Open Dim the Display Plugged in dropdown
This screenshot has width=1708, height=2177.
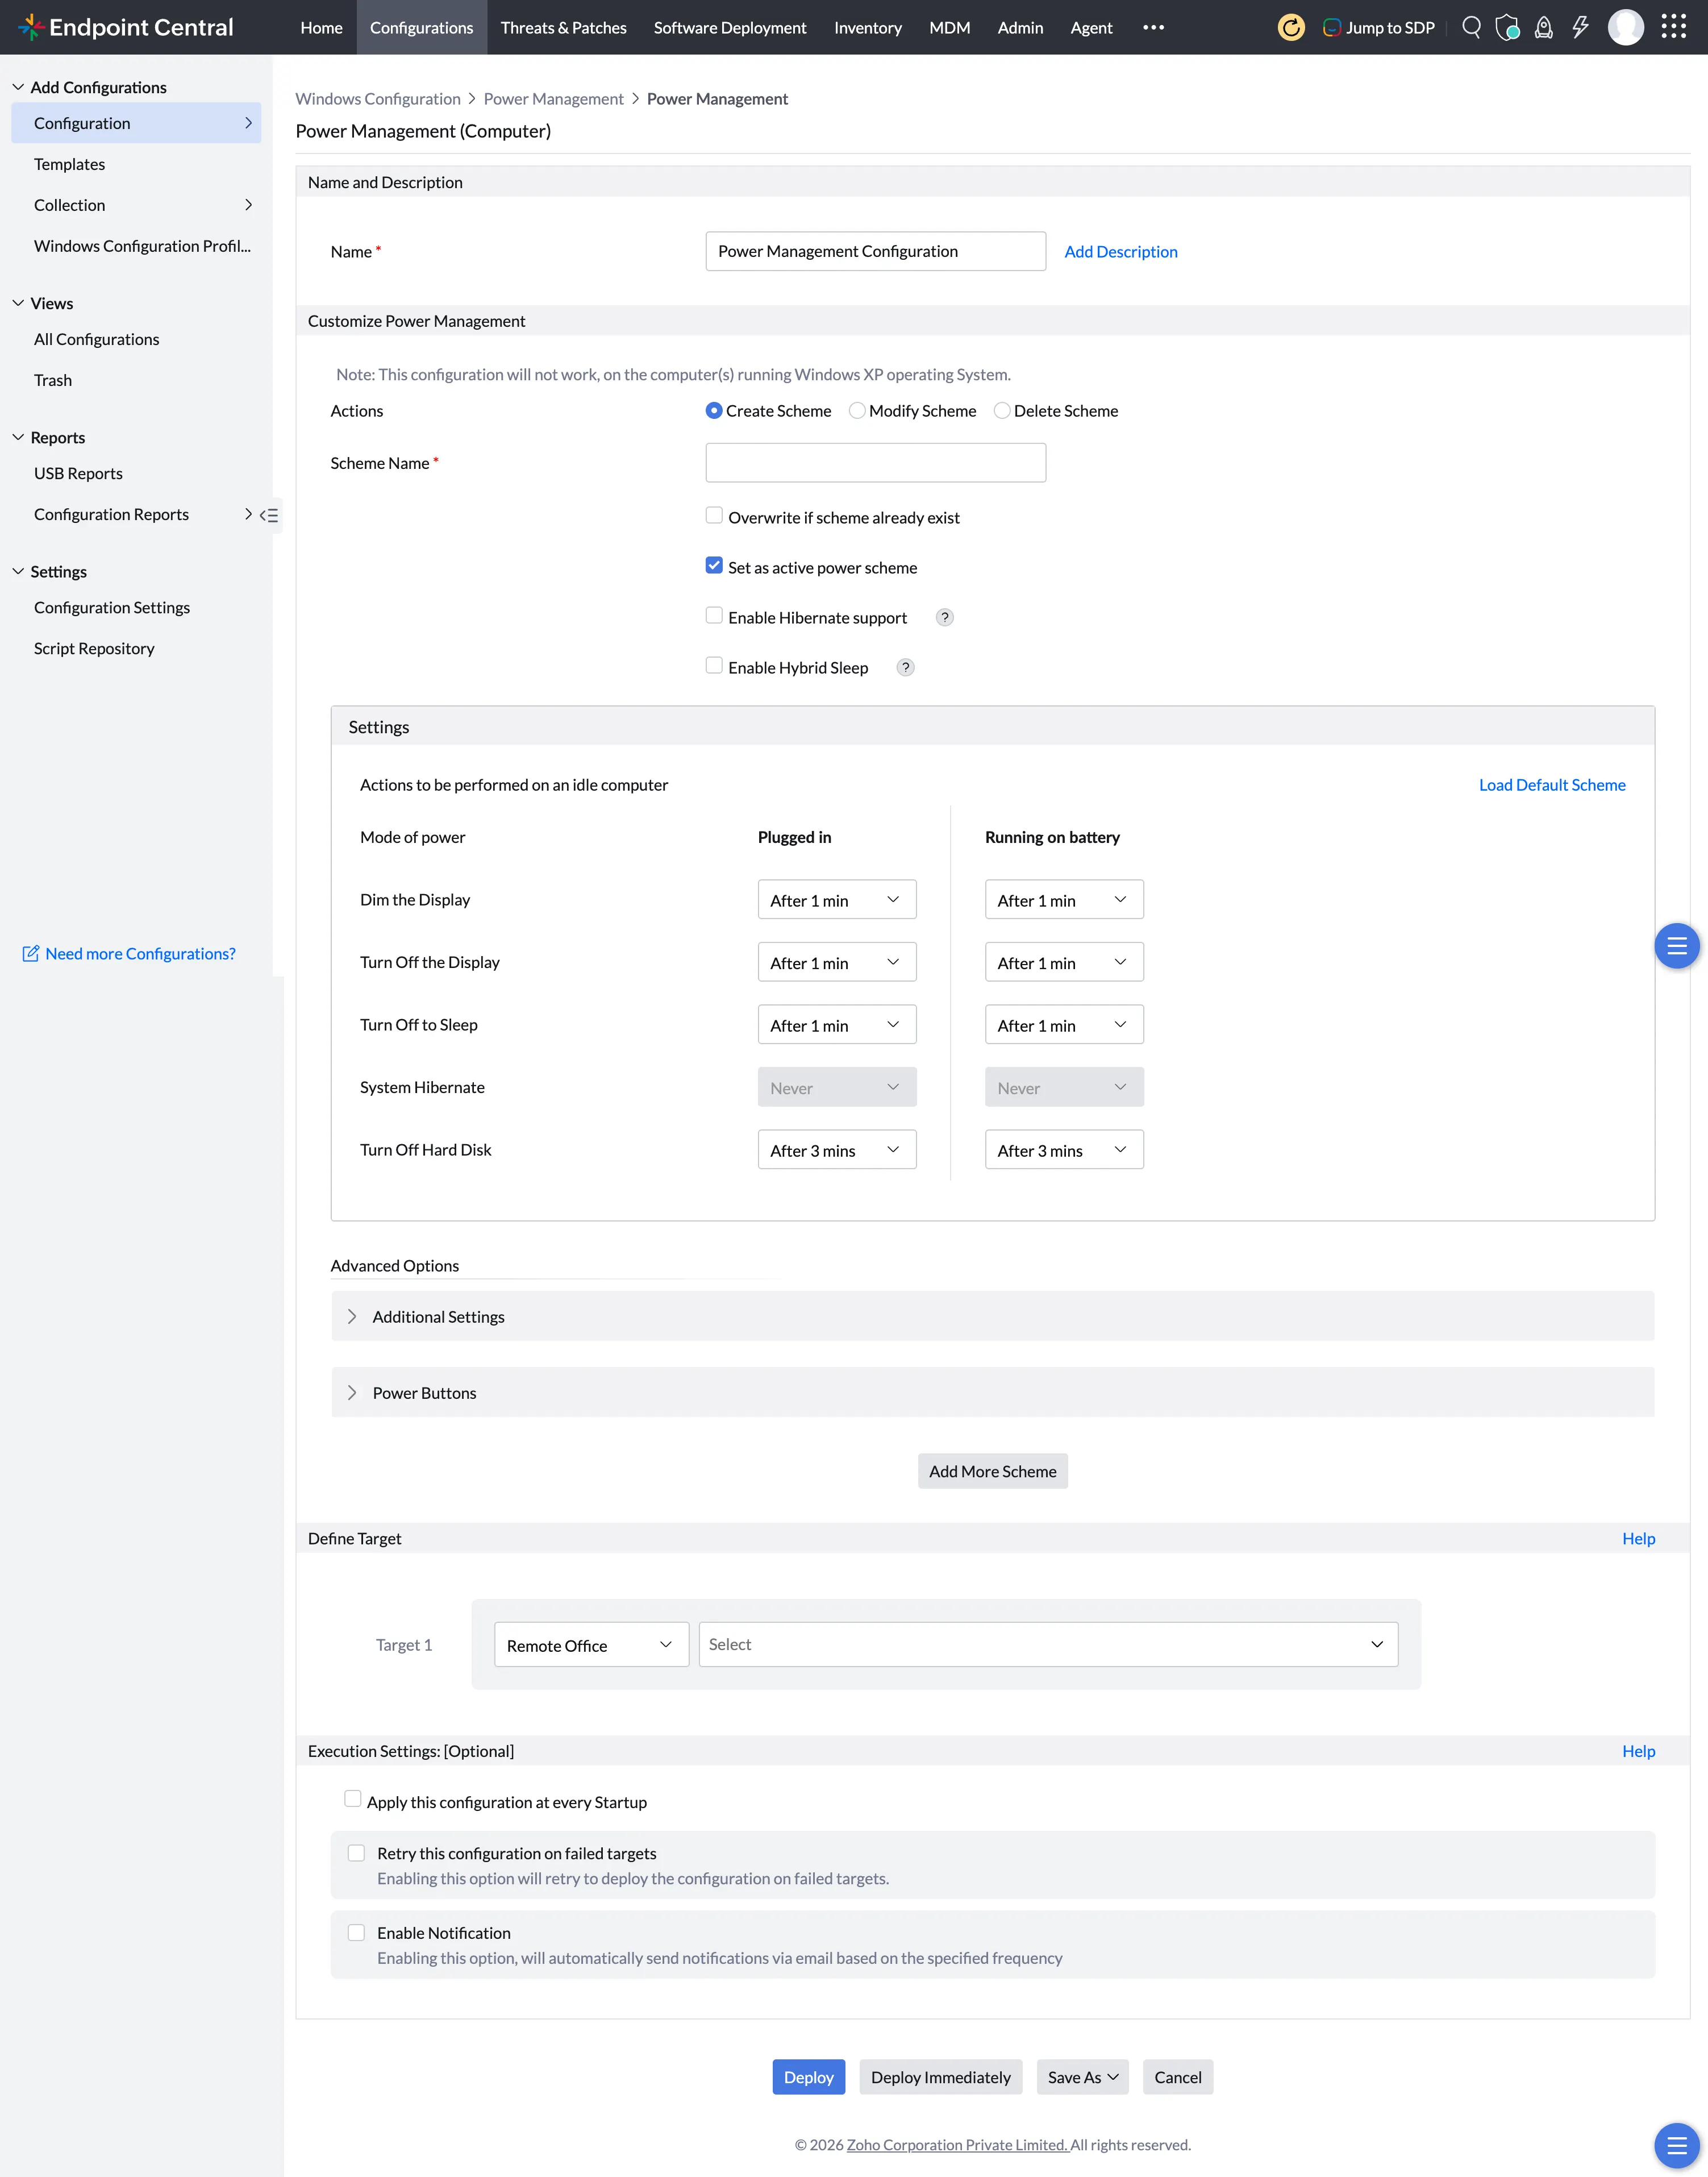point(837,899)
